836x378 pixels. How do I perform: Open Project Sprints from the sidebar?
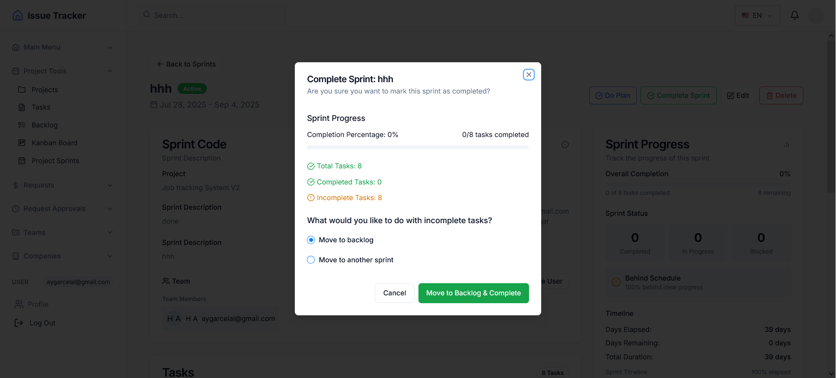pos(54,161)
